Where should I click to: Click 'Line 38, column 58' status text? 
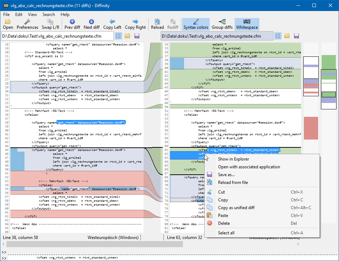20,238
